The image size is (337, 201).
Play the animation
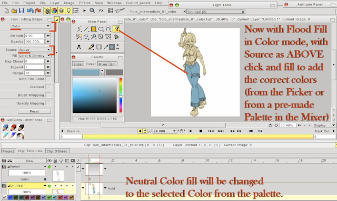191,131
